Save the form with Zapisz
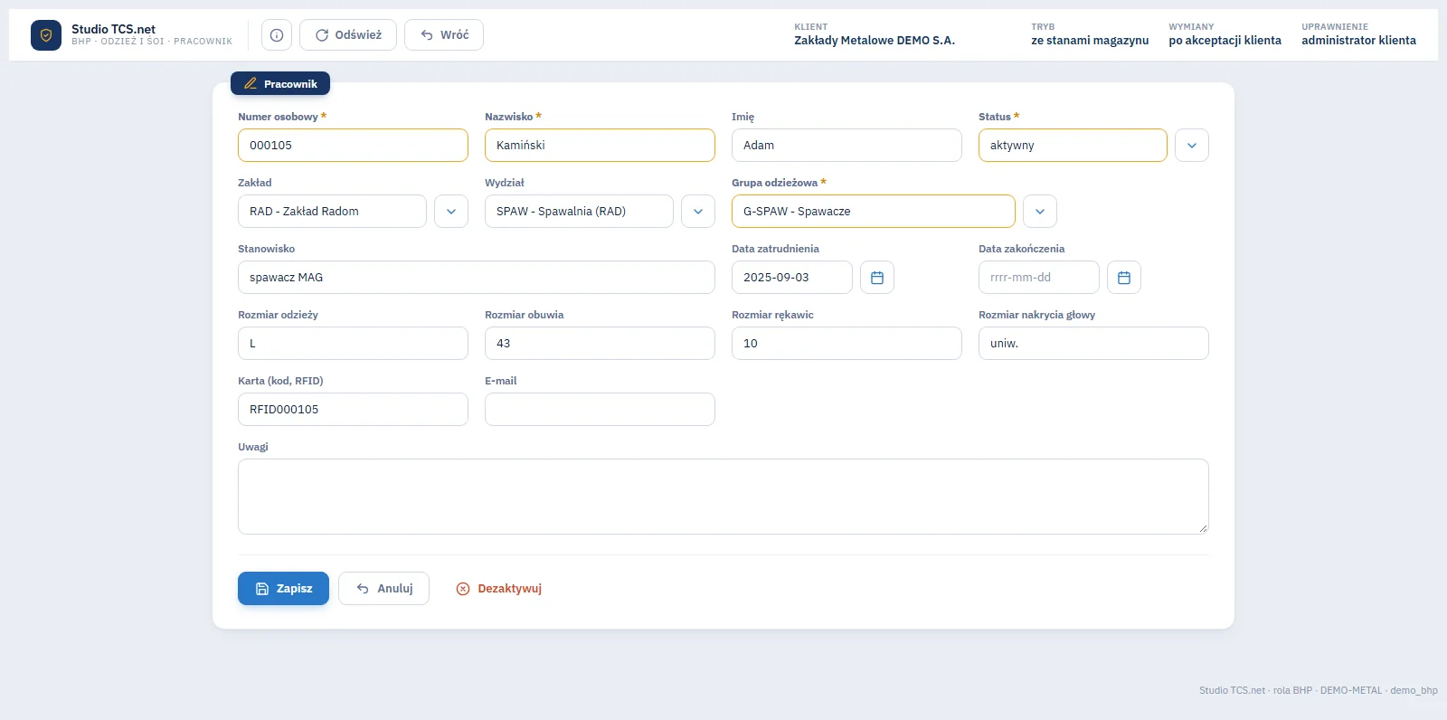 click(x=283, y=589)
